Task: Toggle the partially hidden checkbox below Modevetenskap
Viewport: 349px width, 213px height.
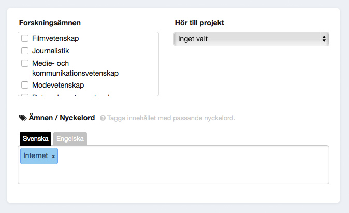Action: pos(25,95)
